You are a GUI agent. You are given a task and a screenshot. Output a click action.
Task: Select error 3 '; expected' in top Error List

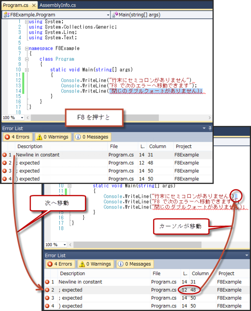(x=107, y=171)
